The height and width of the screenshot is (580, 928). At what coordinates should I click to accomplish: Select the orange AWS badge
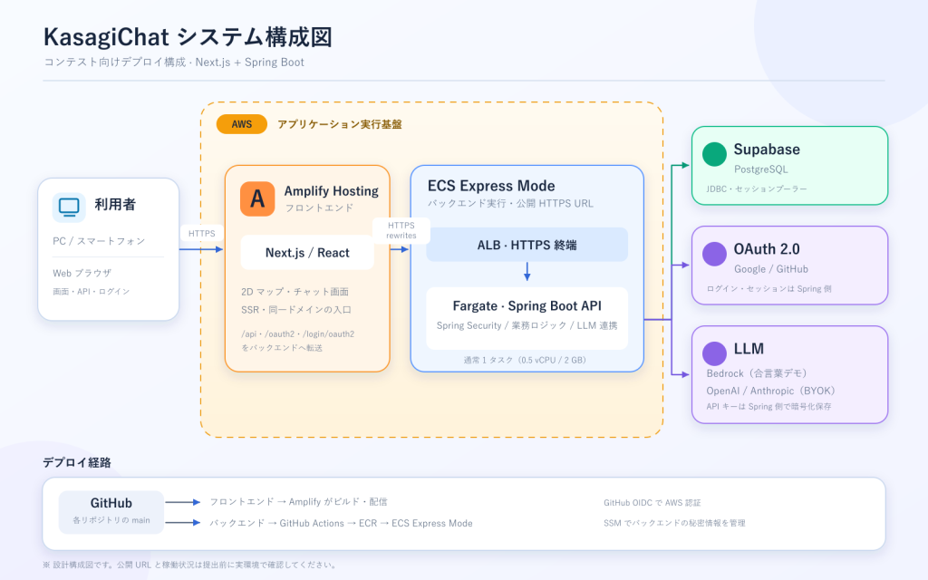click(241, 124)
